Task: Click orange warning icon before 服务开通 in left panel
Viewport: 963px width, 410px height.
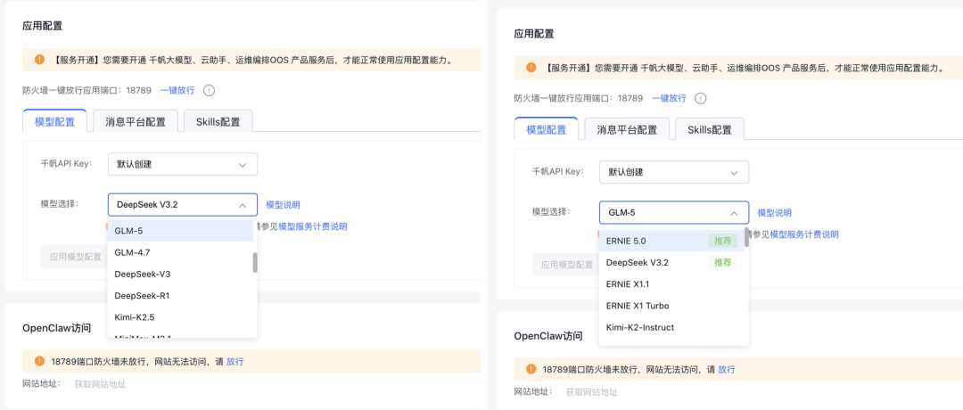Action: [39, 60]
